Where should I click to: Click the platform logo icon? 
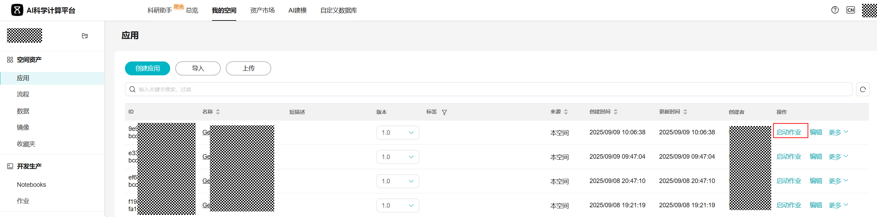pyautogui.click(x=17, y=10)
